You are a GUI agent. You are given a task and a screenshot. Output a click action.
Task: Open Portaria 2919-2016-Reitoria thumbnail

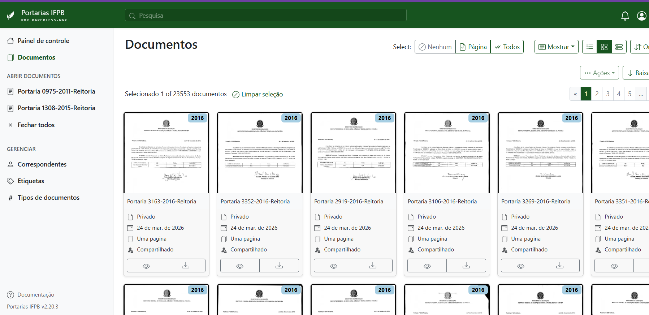click(x=353, y=153)
